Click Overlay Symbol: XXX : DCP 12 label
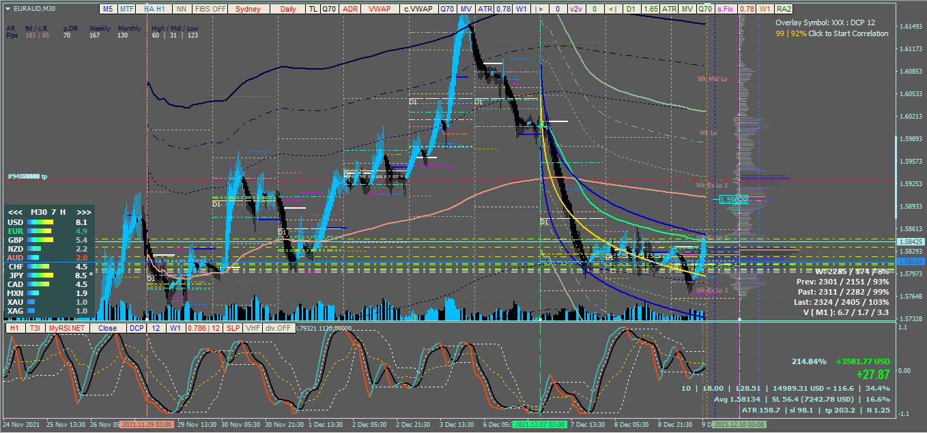 (825, 23)
